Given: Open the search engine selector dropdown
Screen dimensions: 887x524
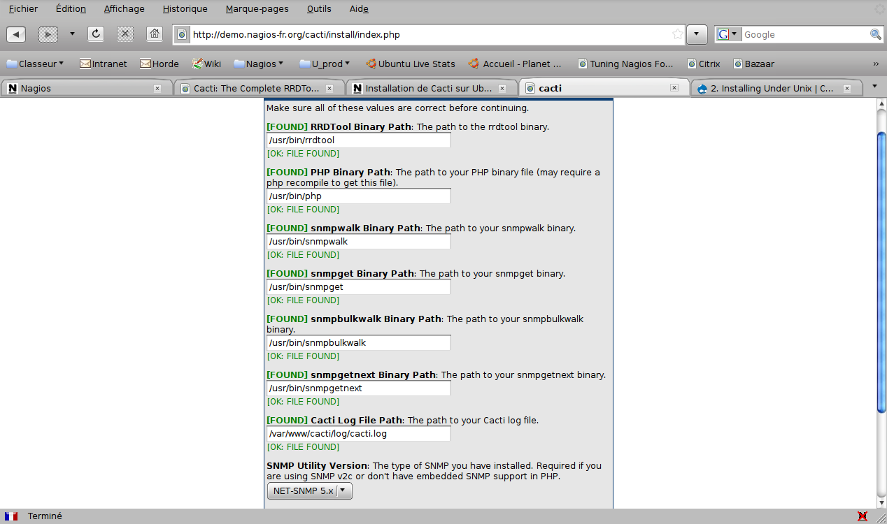Looking at the screenshot, I should point(728,34).
